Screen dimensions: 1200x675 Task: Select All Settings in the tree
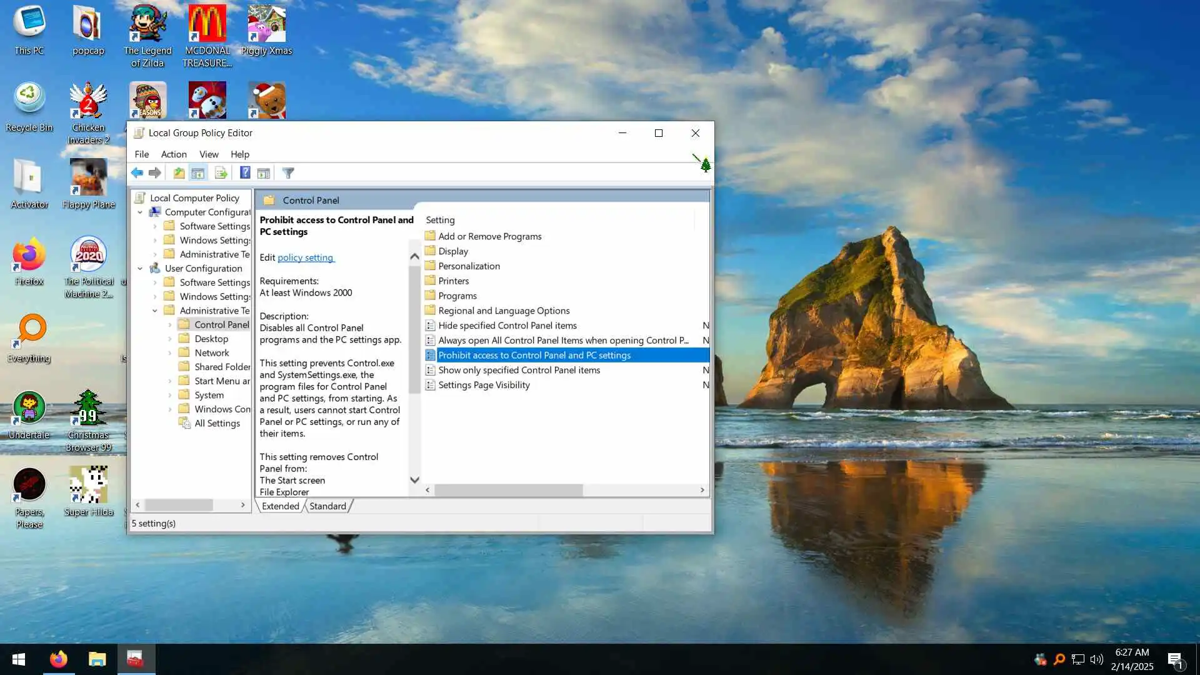pyautogui.click(x=217, y=424)
